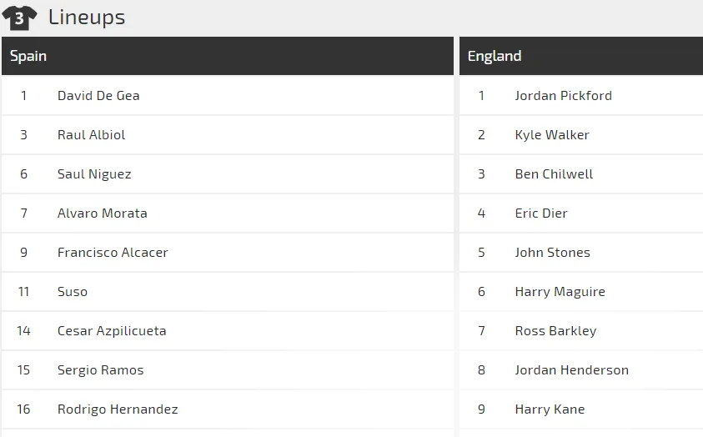The height and width of the screenshot is (437, 703).
Task: Open Raul Albiol player link
Action: [91, 135]
